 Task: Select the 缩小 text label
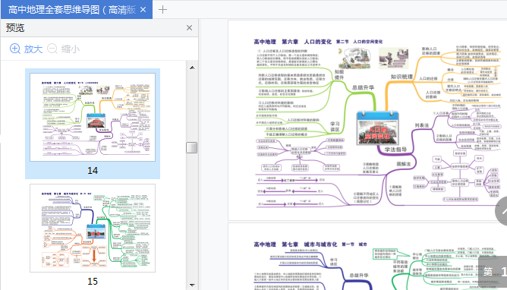pos(71,49)
